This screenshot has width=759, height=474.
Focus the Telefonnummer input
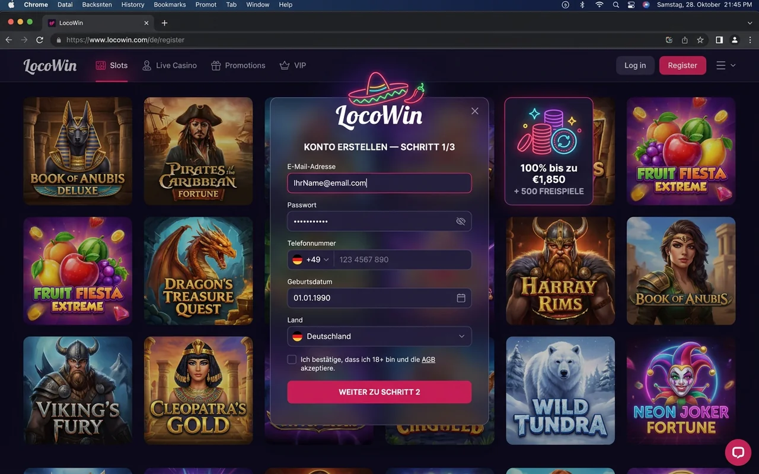click(x=403, y=260)
